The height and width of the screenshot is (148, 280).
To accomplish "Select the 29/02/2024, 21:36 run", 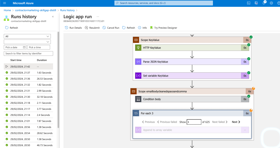I will (x=28, y=79).
